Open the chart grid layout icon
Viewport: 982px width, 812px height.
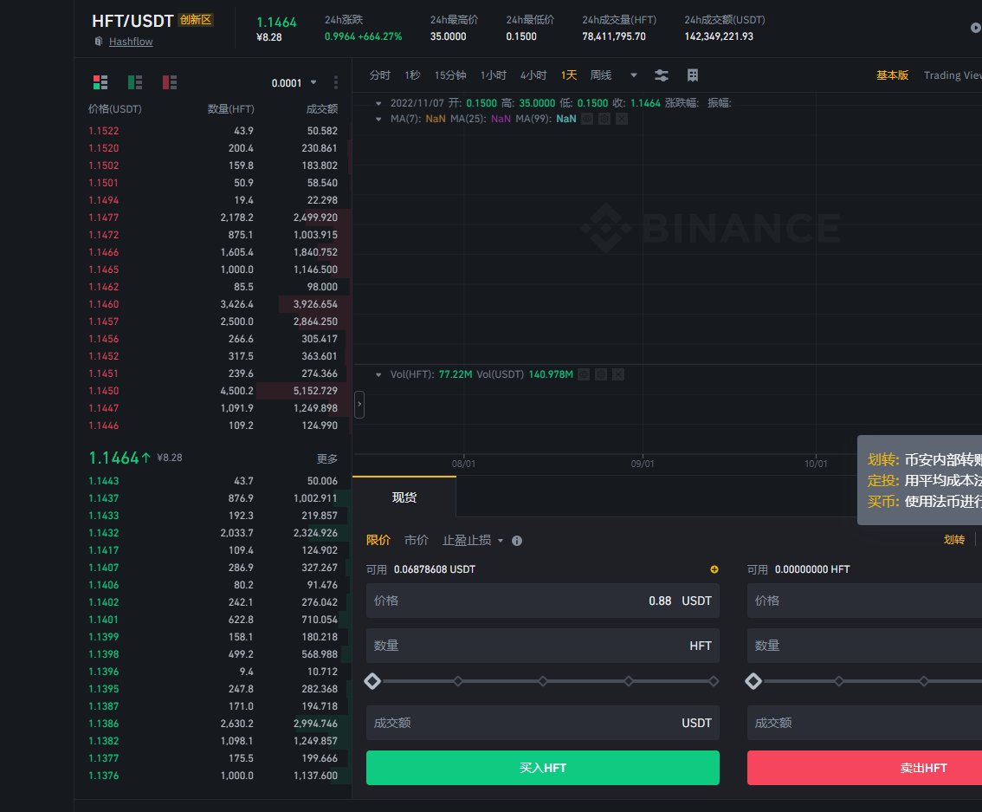pyautogui.click(x=693, y=75)
